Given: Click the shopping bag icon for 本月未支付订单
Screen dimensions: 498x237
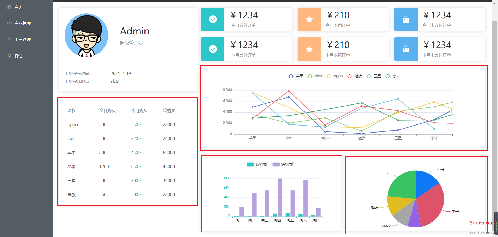Looking at the screenshot, I should (x=406, y=49).
